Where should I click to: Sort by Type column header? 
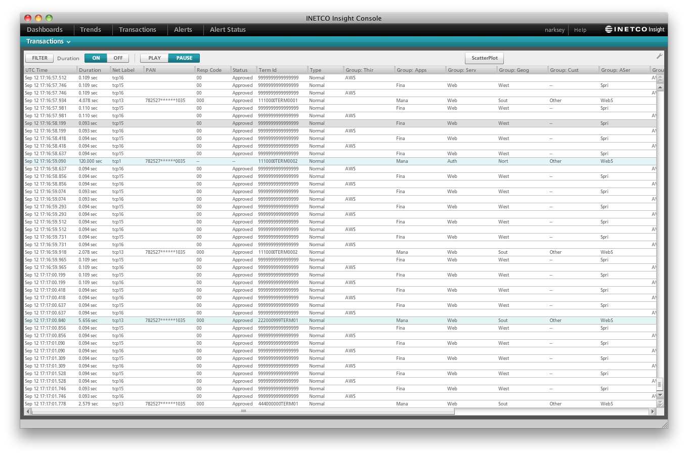325,70
